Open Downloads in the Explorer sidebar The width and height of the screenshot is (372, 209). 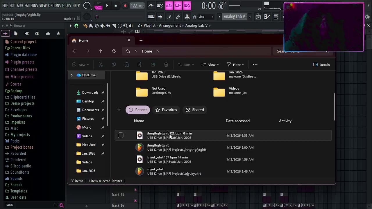90,93
